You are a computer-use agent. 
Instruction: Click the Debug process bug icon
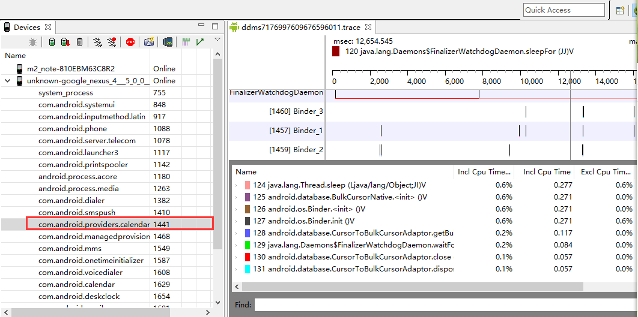[x=33, y=42]
